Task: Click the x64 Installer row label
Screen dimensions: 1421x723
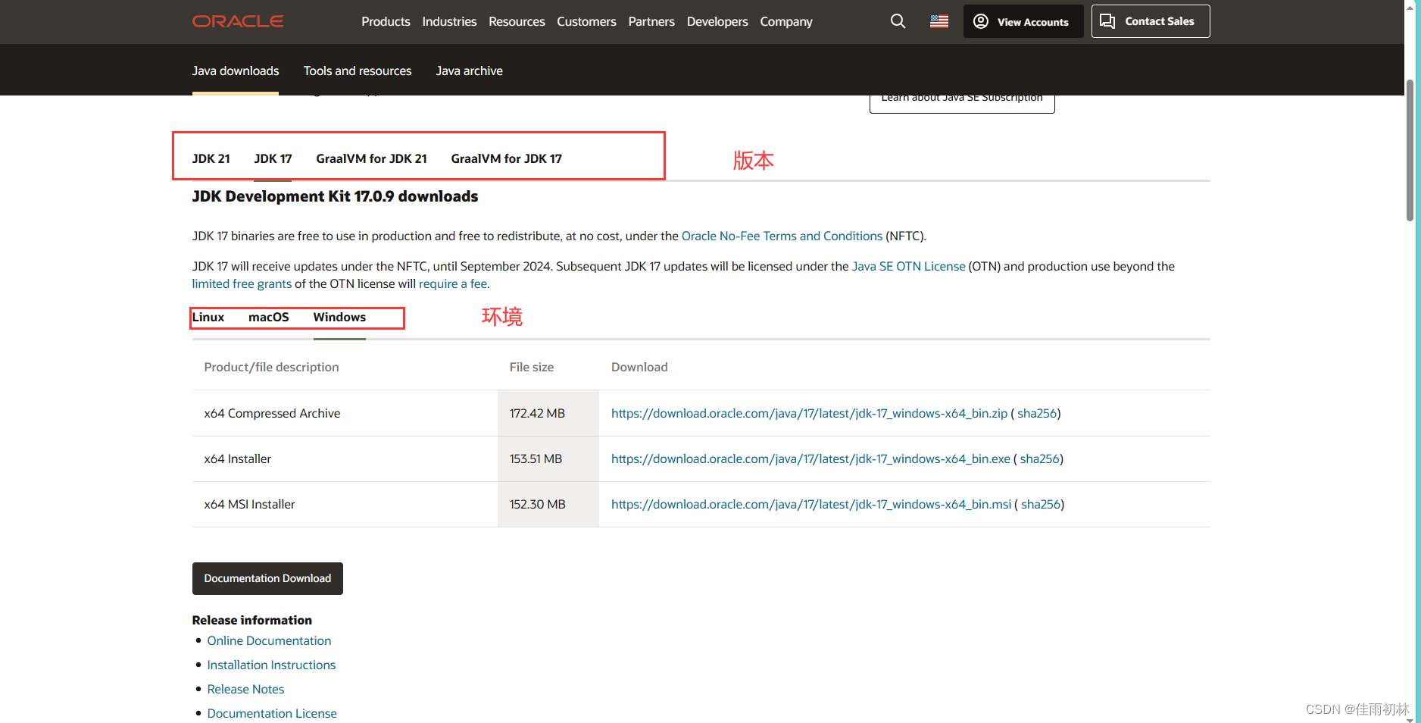Action: point(237,459)
